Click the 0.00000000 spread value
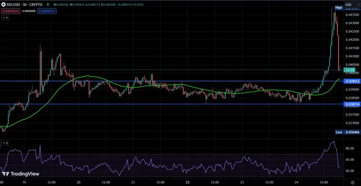The width and height of the screenshot is (361, 186). pyautogui.click(x=28, y=11)
